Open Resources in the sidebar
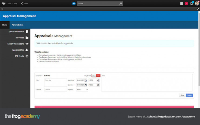 click(x=20, y=38)
